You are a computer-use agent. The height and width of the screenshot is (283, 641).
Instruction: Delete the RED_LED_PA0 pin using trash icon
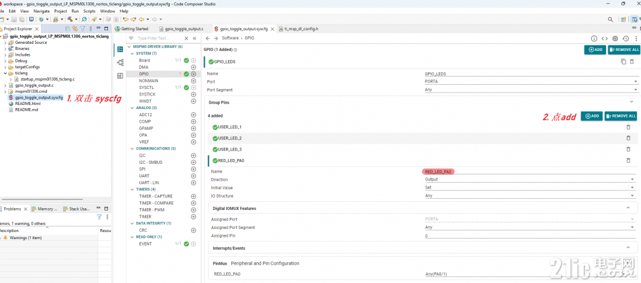[x=629, y=160]
